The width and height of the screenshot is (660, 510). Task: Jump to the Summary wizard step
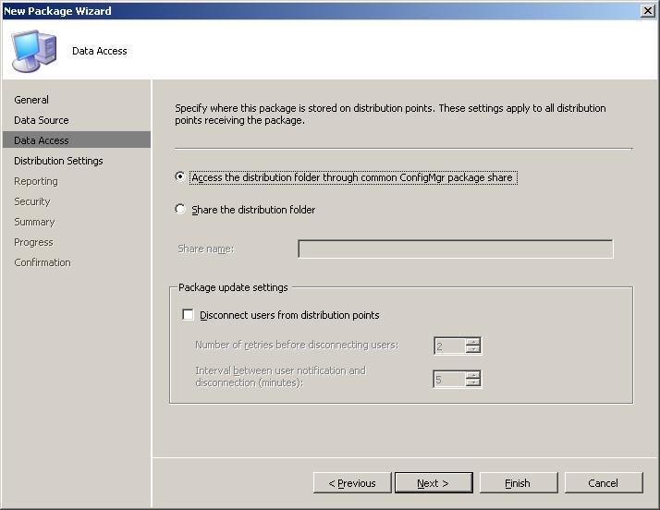pyautogui.click(x=34, y=222)
